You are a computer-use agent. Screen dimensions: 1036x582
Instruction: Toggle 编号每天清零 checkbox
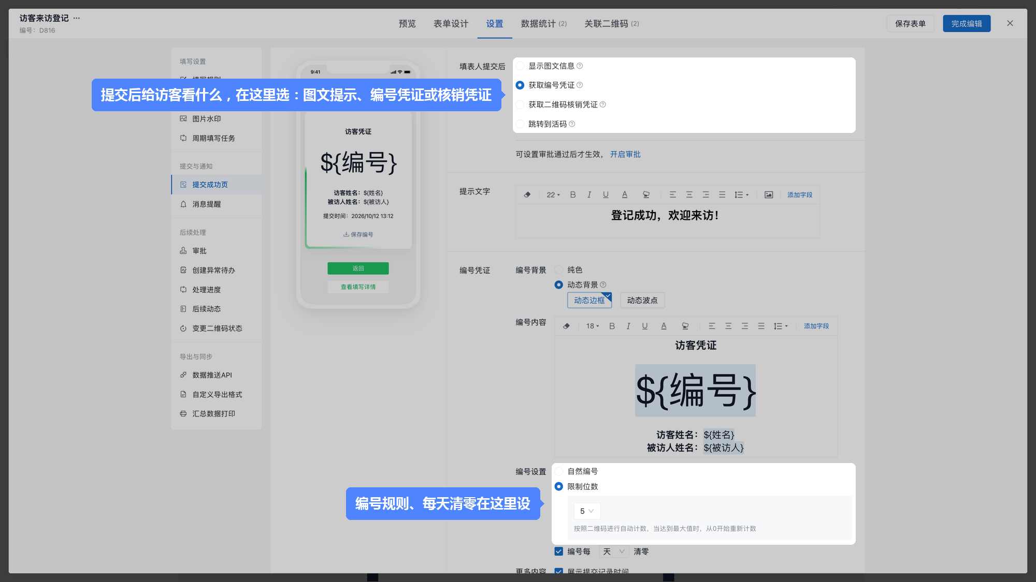click(559, 551)
